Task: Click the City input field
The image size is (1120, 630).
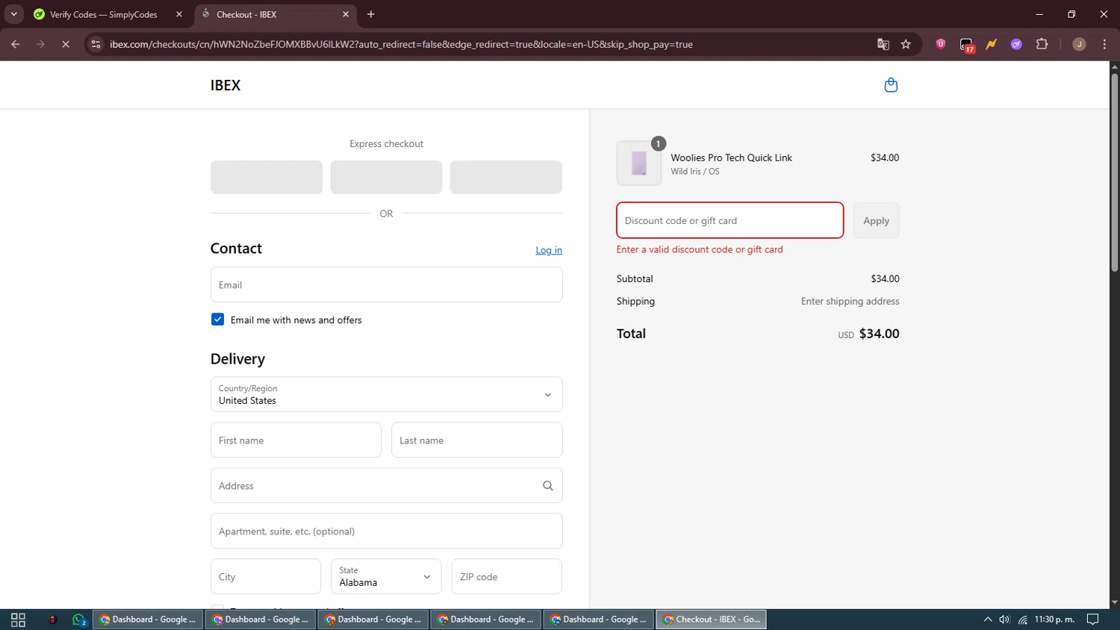Action: coord(266,576)
